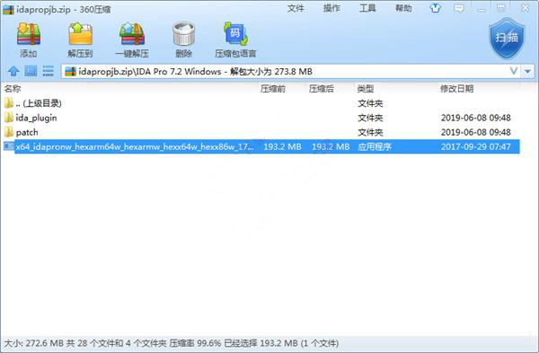Sort files by 修改日期 column header
The height and width of the screenshot is (353, 539).
coord(456,89)
